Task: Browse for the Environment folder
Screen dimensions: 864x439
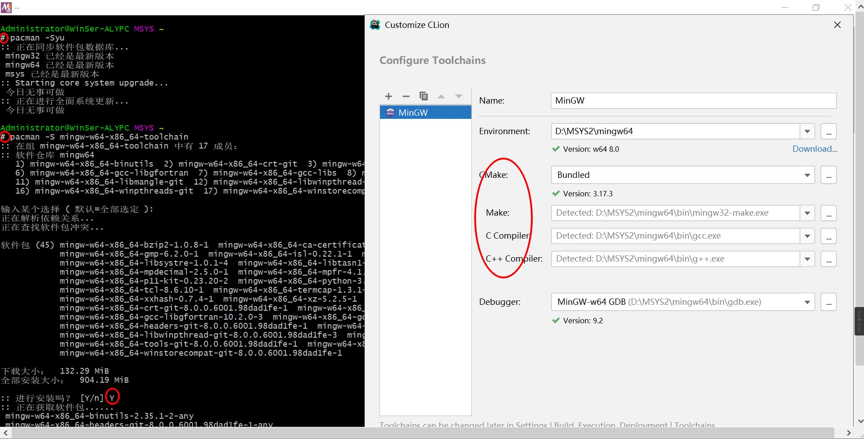Action: click(x=828, y=131)
